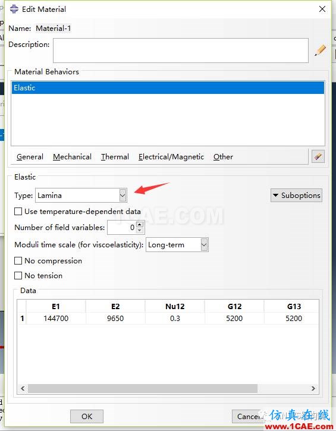This screenshot has width=336, height=431.
Task: Open the Mechanical menu
Action: point(72,157)
